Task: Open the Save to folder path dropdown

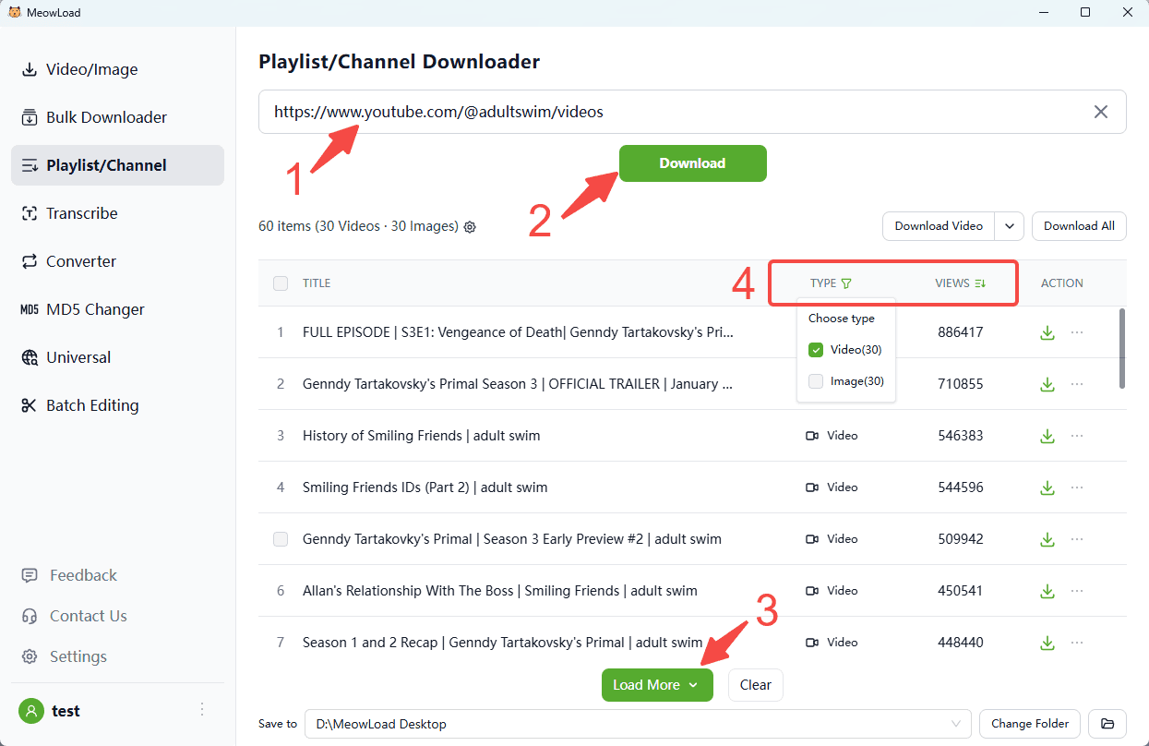Action: tap(955, 724)
